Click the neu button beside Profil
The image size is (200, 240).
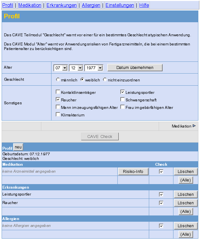tap(18, 147)
